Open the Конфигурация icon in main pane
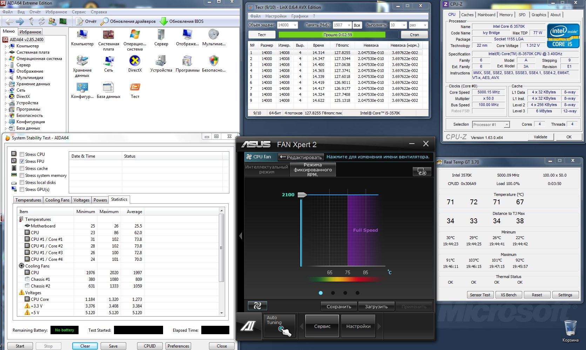 click(82, 90)
